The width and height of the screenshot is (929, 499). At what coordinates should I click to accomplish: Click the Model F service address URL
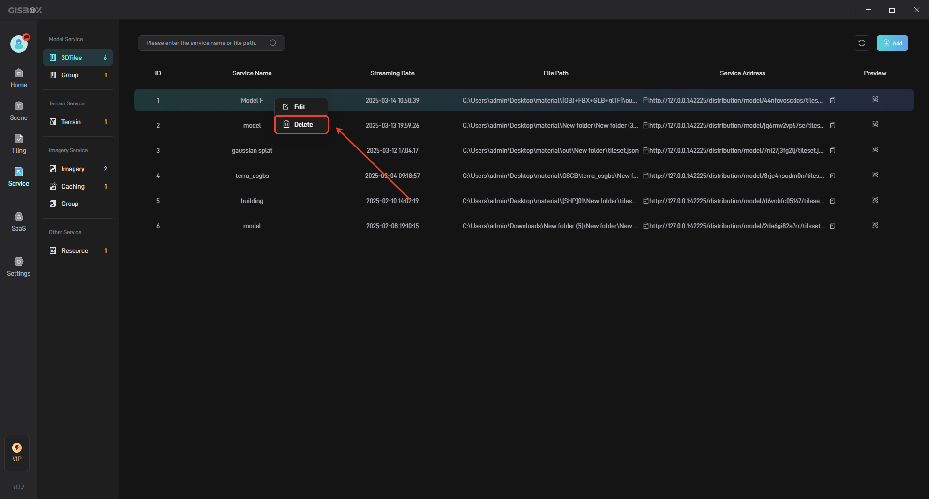735,100
